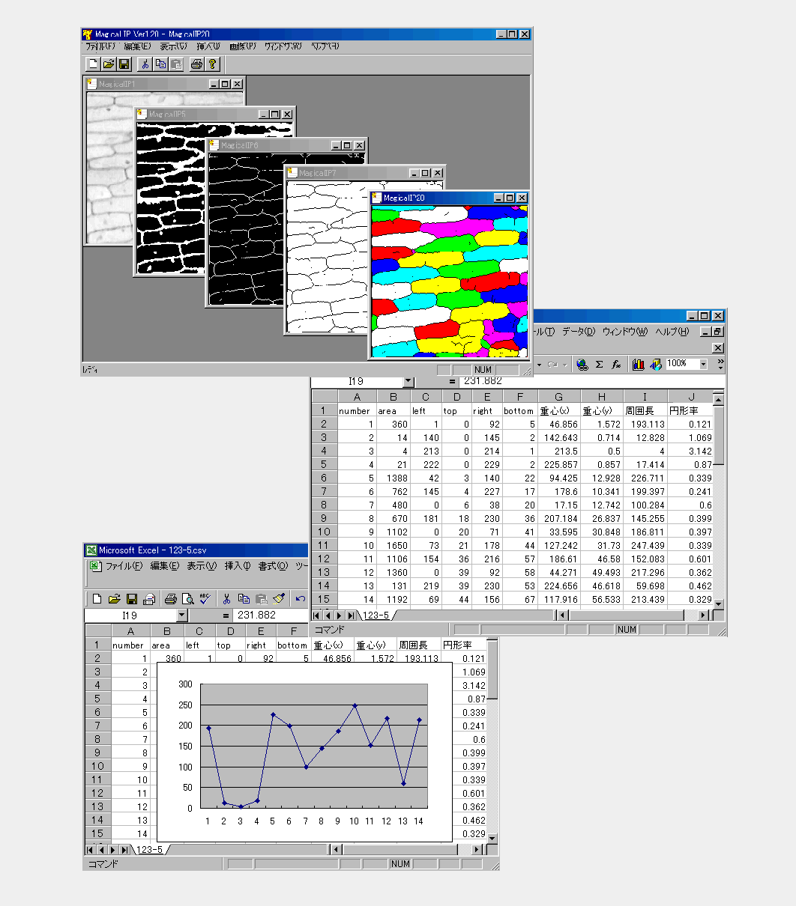796x906 pixels.
Task: Click Chart Wizard icon in right Excel toolbar
Action: tap(638, 364)
